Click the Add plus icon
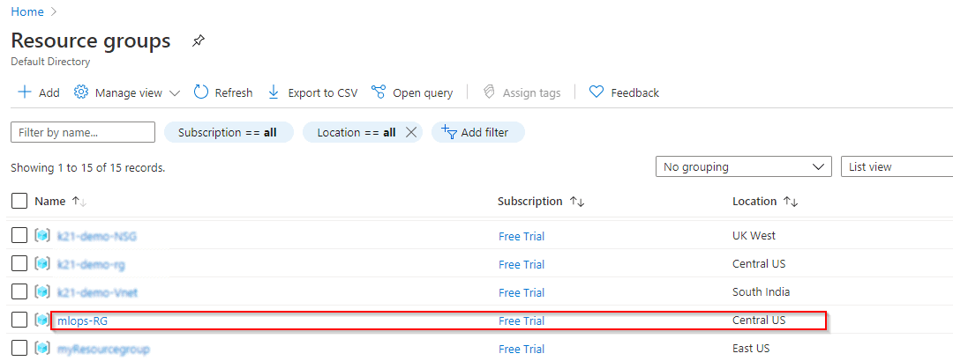The height and width of the screenshot is (361, 953). 25,92
